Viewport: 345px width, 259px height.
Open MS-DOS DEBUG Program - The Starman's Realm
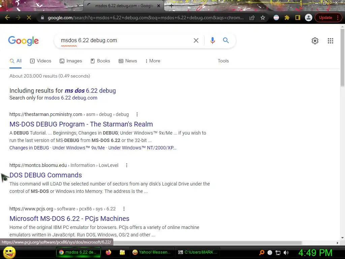(81, 124)
